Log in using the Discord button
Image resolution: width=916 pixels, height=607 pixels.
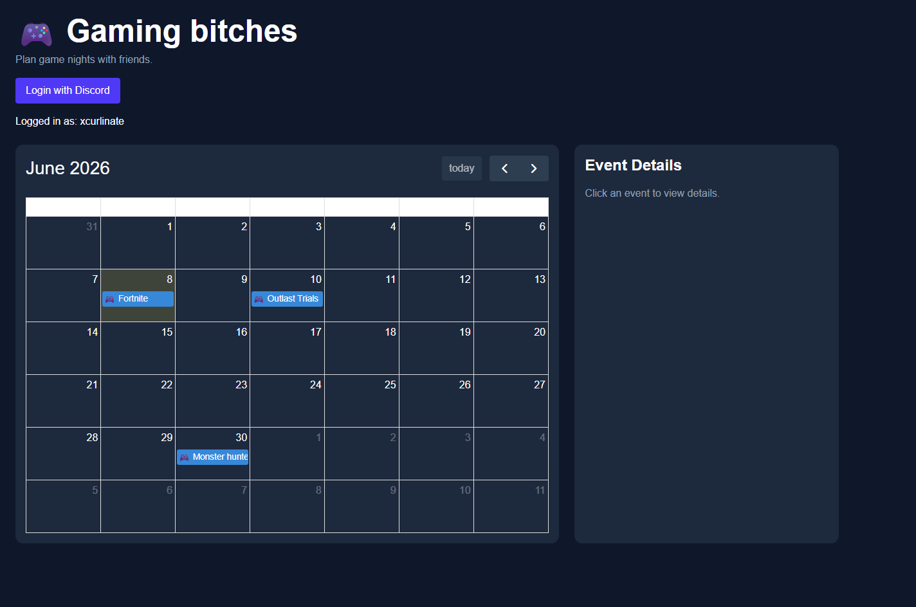[68, 91]
